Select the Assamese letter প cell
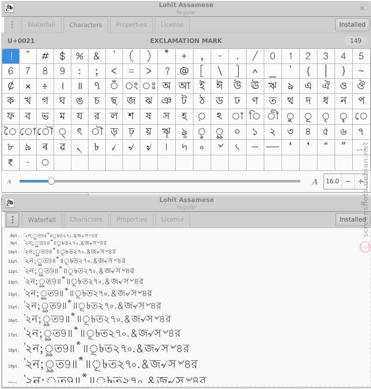Viewport: 371px width, 389px height. (361, 101)
